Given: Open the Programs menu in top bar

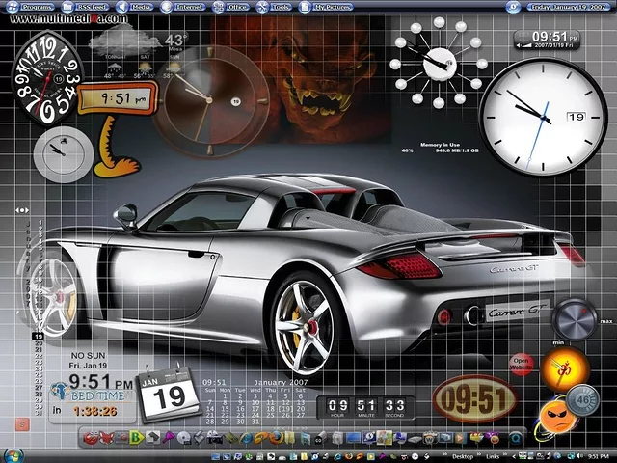Looking at the screenshot, I should tap(37, 7).
